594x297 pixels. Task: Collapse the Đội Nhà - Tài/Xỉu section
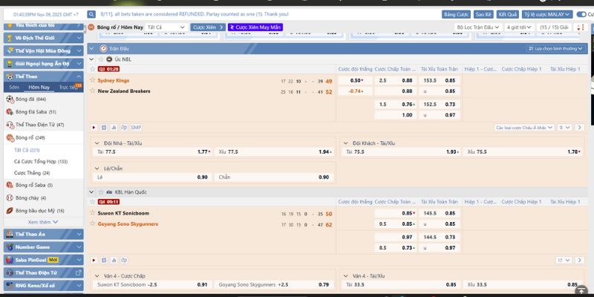[98, 142]
